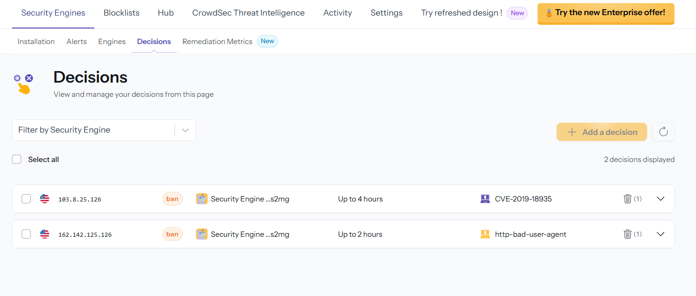Click Security Engine name in 162.142.125.126 row
Viewport: 696px width, 296px height.
pos(250,234)
